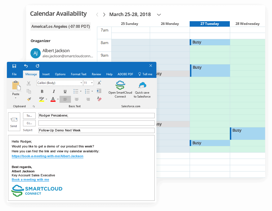The height and width of the screenshot is (211, 272).
Task: Click the Redo icon in title bar
Action: (x=38, y=66)
